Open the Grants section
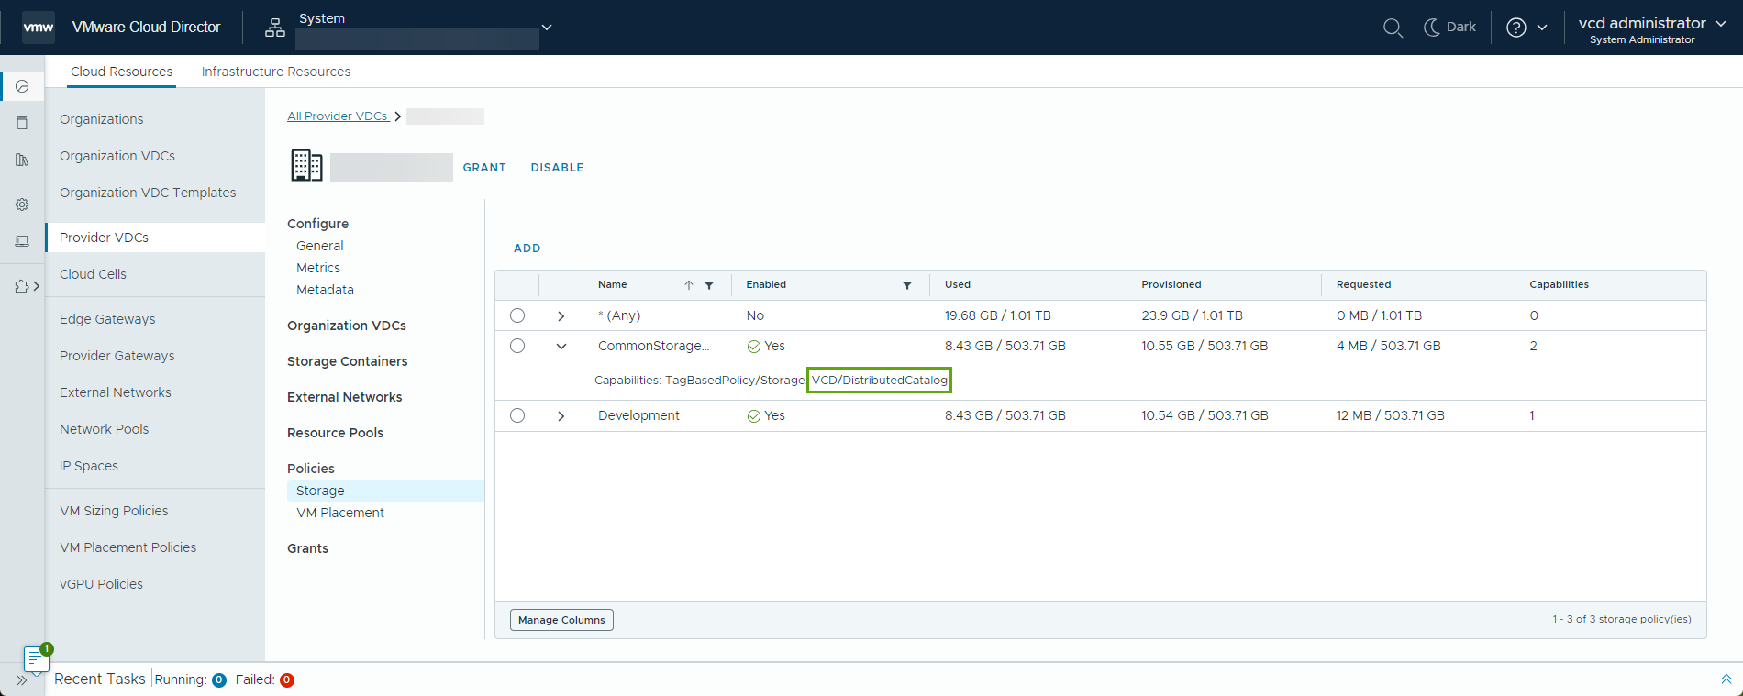 point(307,548)
